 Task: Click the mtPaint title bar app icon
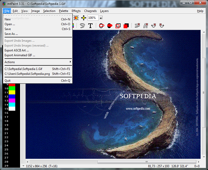[x=4, y=4]
